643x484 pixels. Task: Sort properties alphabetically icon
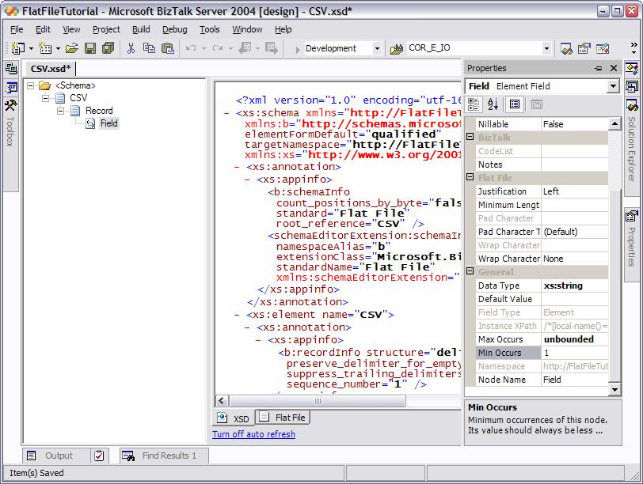pos(493,104)
